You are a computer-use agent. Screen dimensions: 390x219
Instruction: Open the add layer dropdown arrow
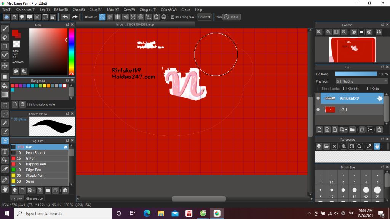346,130
